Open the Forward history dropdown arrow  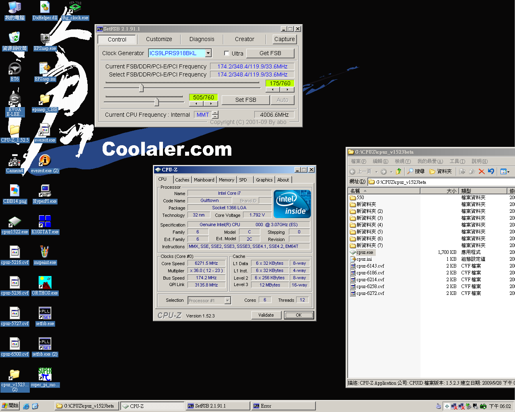[391, 172]
